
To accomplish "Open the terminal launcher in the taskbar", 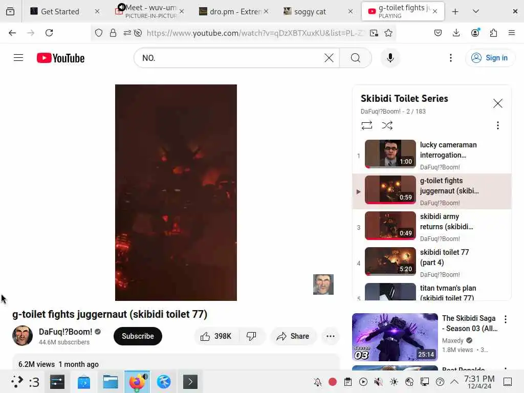I will (190, 382).
